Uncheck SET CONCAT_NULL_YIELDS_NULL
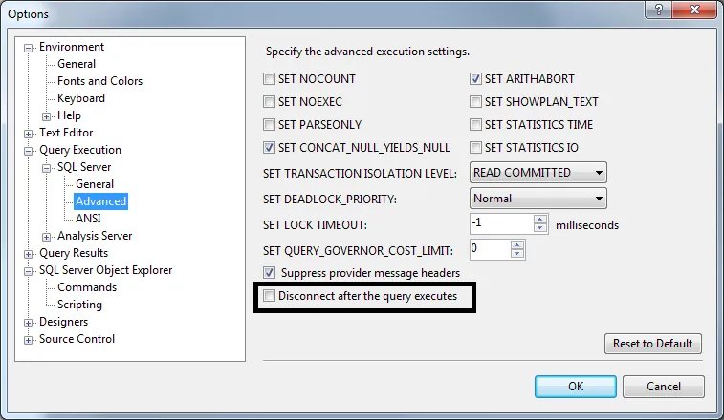This screenshot has width=724, height=420. tap(269, 148)
